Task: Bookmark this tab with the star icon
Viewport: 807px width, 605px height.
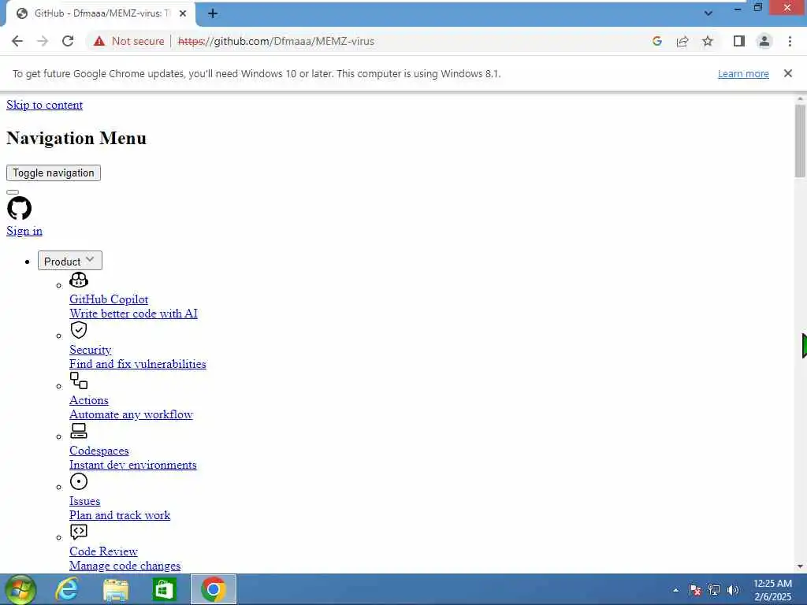Action: [x=708, y=41]
